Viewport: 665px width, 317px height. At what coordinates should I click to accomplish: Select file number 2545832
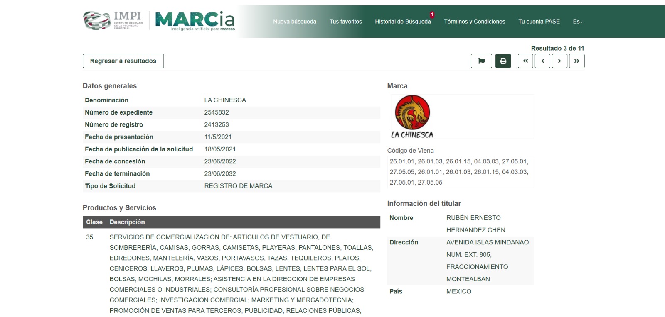click(x=217, y=112)
